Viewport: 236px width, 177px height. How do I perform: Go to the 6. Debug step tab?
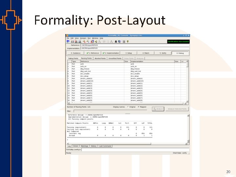pos(180,53)
